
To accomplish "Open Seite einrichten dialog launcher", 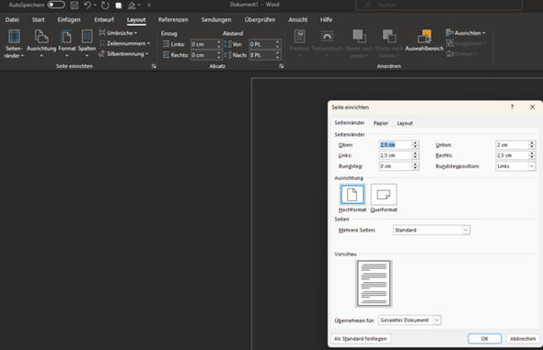I will [154, 66].
